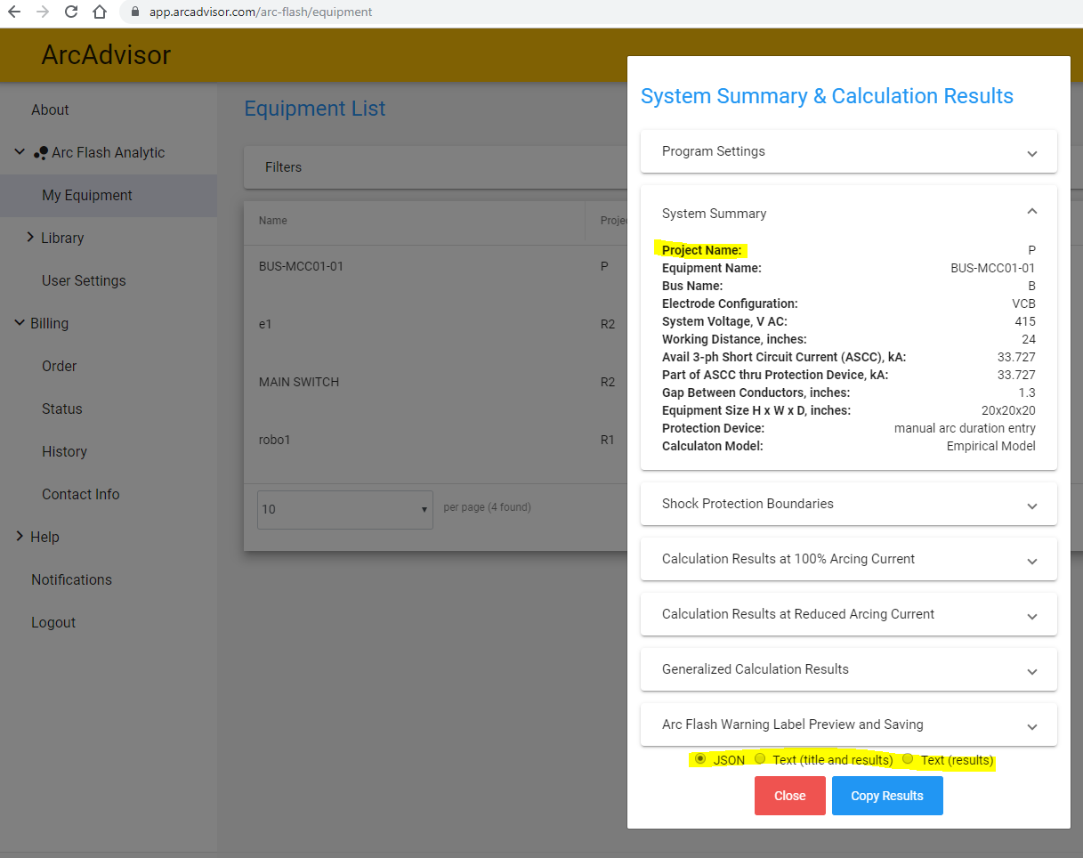Expand Calculation Results at Reduced Arcing Current
Screen dimensions: 1083x858
[849, 614]
